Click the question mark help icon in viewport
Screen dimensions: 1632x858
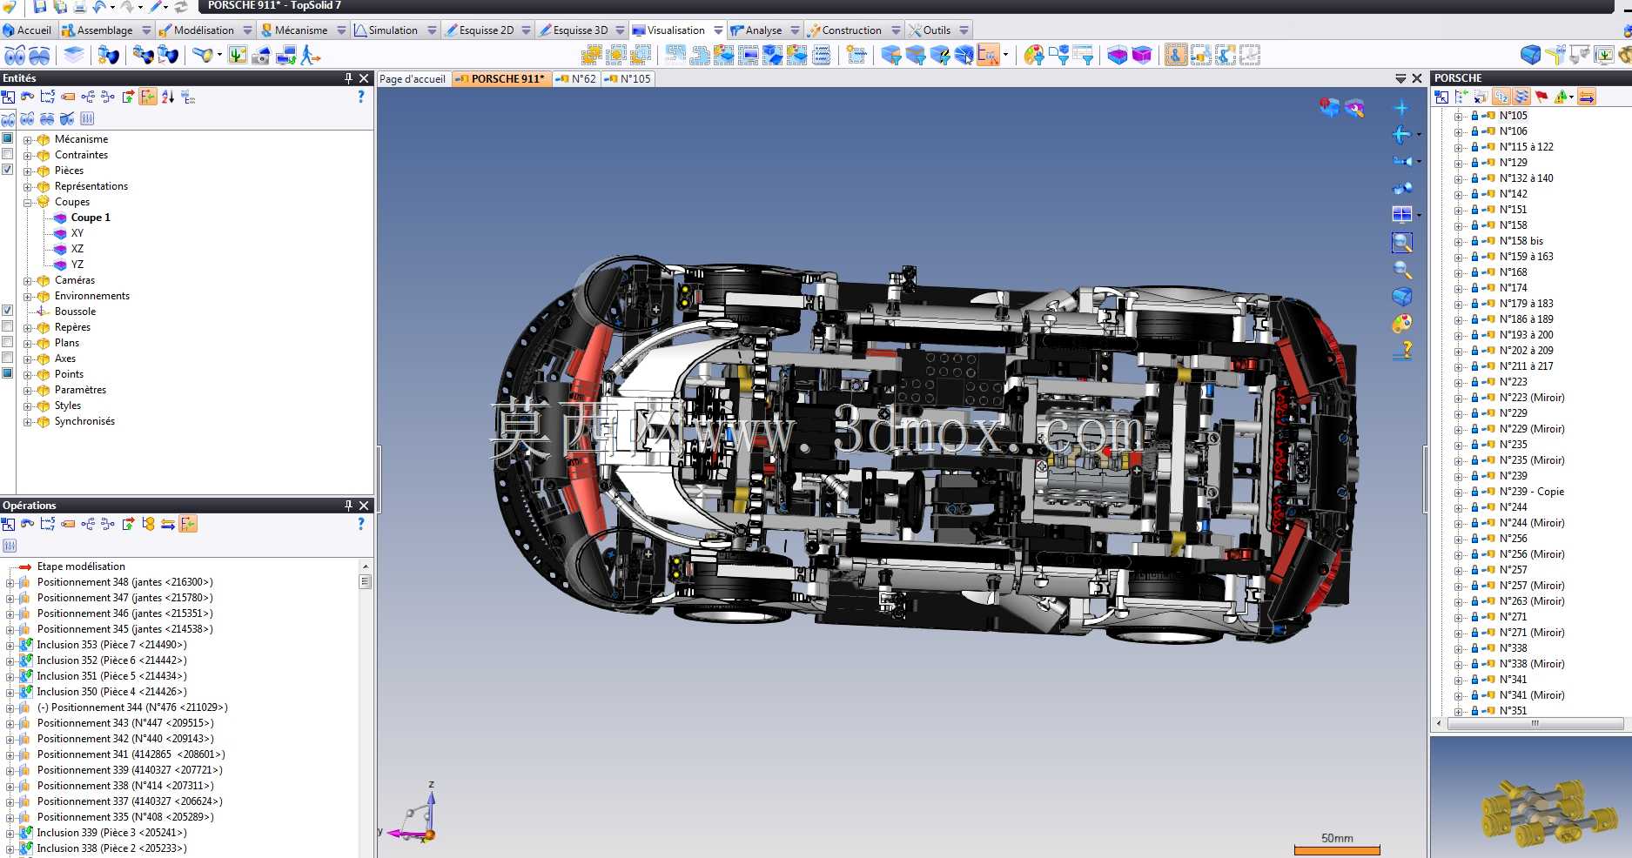(1402, 351)
